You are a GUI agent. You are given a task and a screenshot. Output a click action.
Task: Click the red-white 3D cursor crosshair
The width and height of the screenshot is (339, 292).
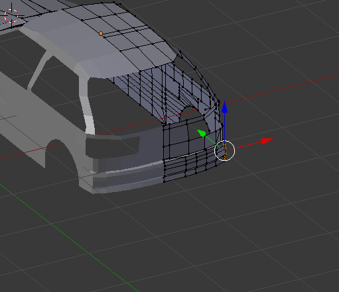click(11, 16)
